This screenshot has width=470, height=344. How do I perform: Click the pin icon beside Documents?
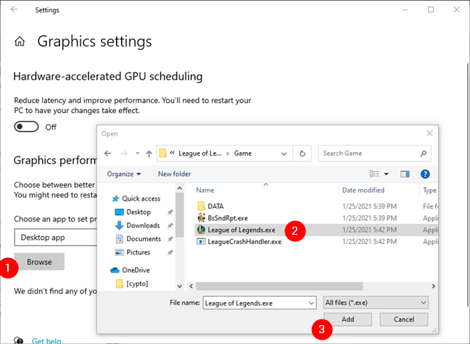point(170,239)
